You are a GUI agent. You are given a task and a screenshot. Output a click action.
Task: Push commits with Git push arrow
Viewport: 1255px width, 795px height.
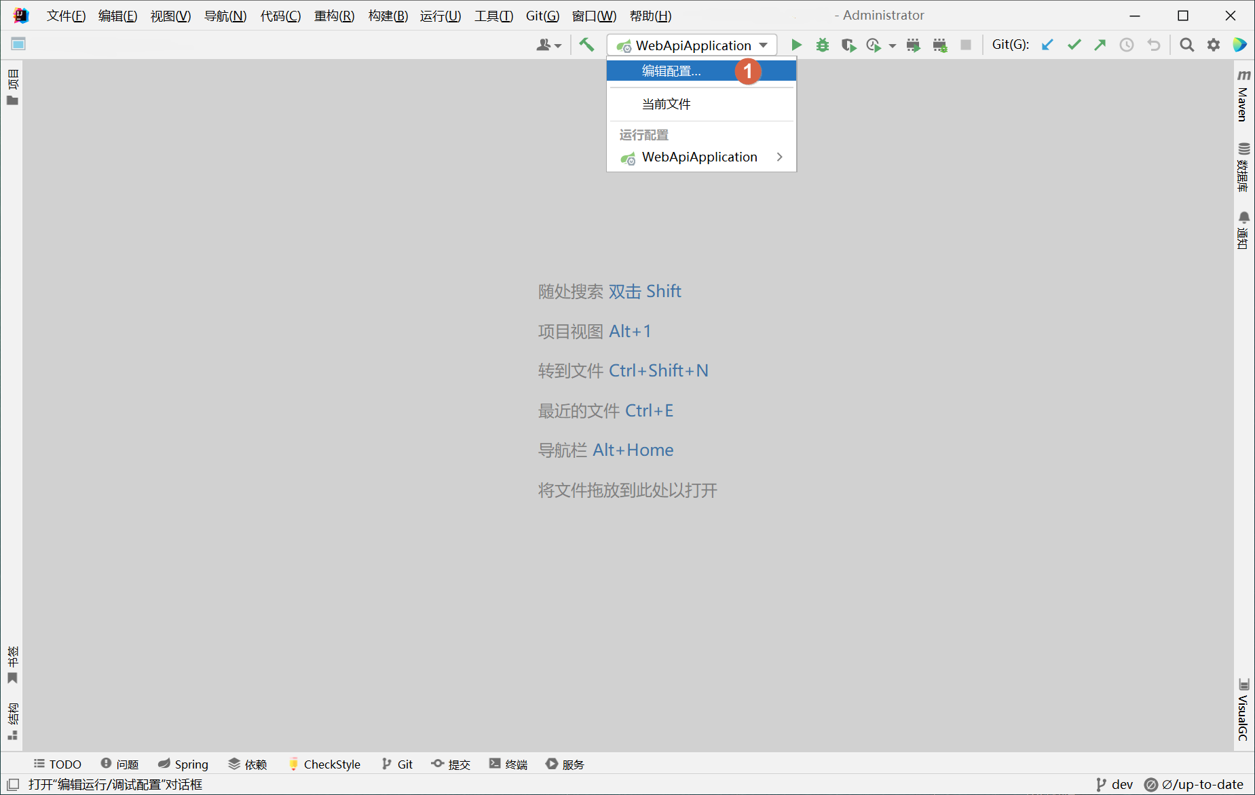(1100, 45)
